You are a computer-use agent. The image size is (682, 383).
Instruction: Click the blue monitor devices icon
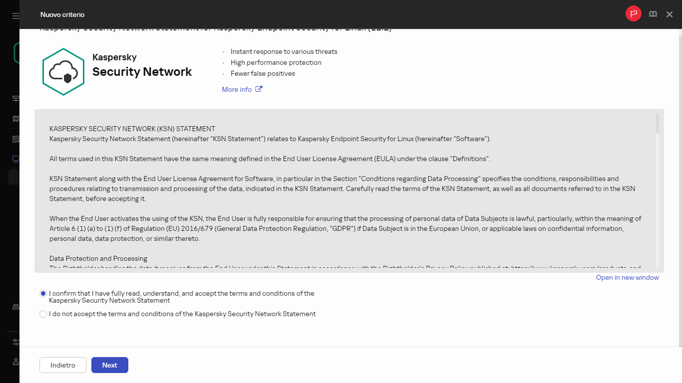16,159
